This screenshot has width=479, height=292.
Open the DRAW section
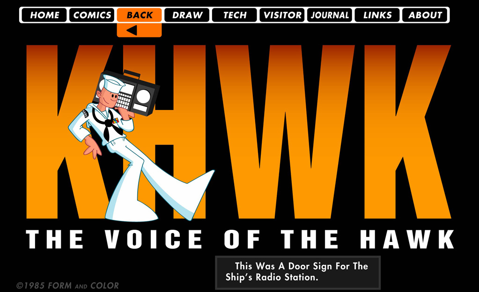tap(187, 15)
